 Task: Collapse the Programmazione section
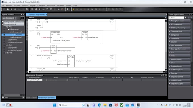3,24
